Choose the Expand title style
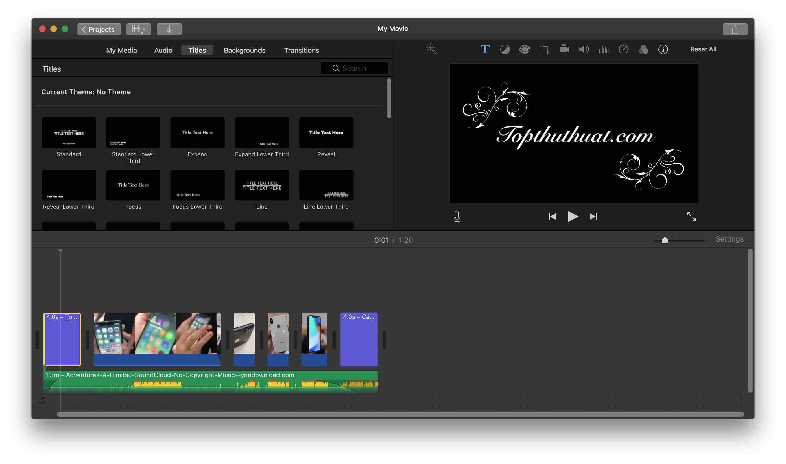The width and height of the screenshot is (786, 464). [198, 133]
